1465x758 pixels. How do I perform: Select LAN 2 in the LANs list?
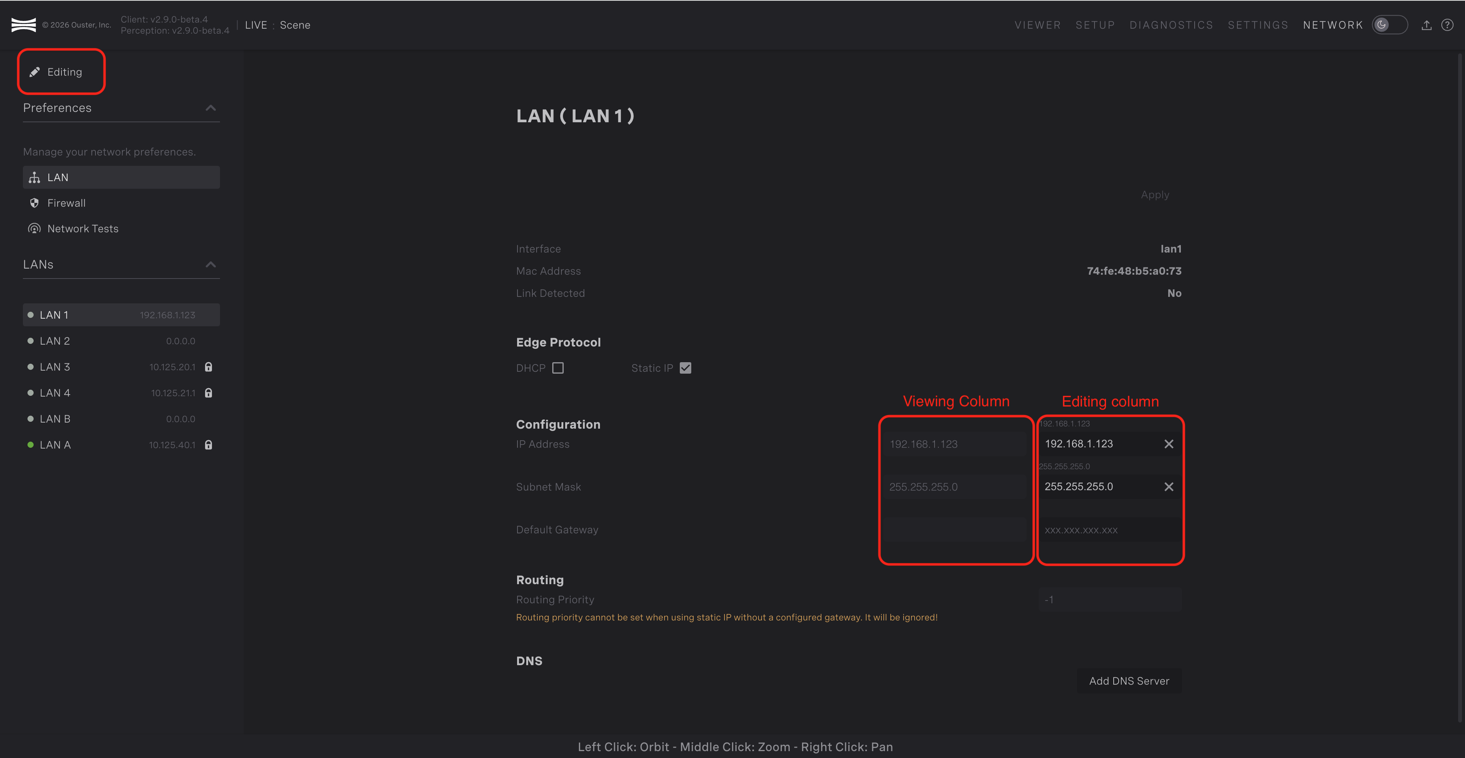(55, 341)
